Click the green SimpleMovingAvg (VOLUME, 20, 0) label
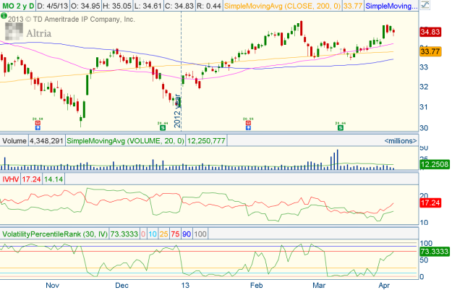This screenshot has width=452, height=290. click(x=125, y=141)
